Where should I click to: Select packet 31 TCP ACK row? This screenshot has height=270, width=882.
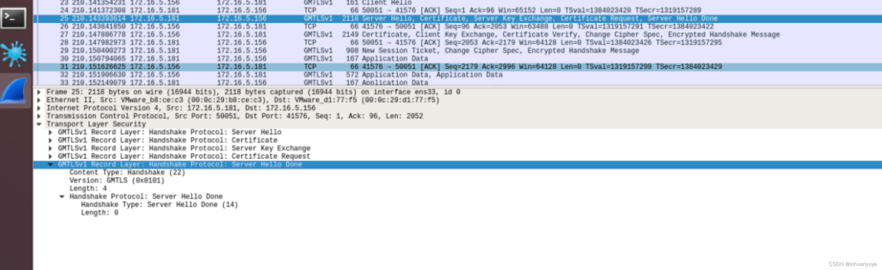(x=458, y=67)
